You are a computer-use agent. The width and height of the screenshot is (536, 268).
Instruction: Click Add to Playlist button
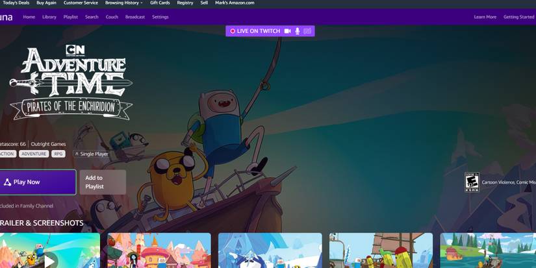103,182
